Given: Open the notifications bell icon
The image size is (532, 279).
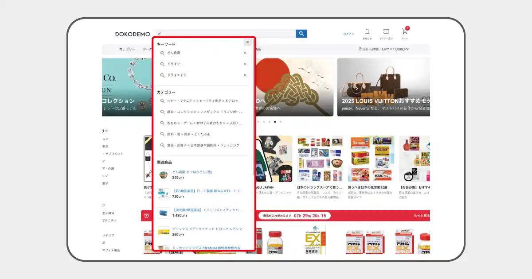Looking at the screenshot, I should tap(367, 31).
